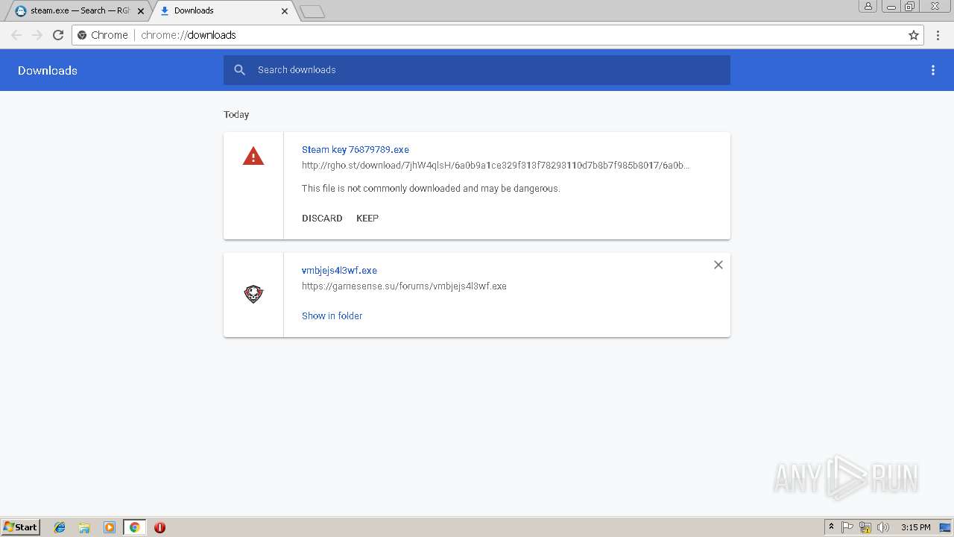
Task: Open the vmbjejs4l3wf.exe file link
Action: click(339, 271)
